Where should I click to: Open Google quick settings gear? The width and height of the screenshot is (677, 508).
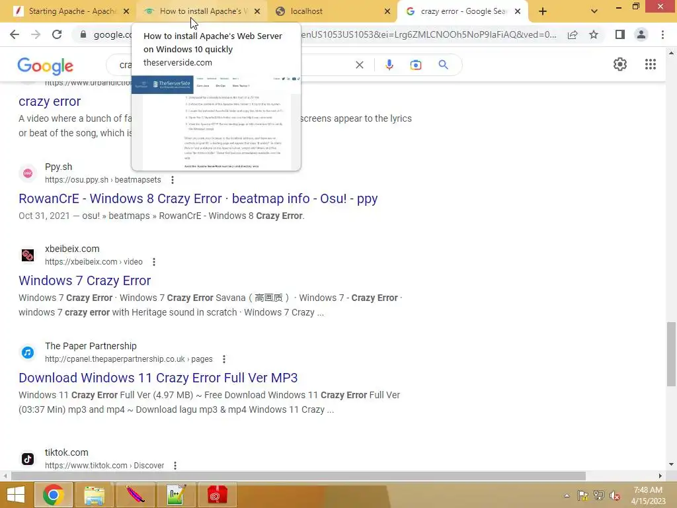[x=620, y=64]
